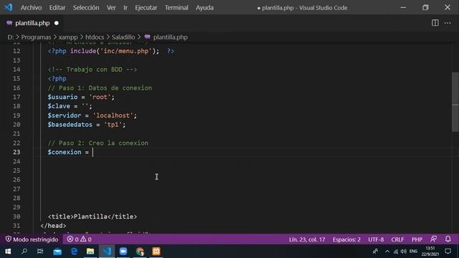The width and height of the screenshot is (459, 258).
Task: Show hidden system tray icons
Action: coord(387,252)
